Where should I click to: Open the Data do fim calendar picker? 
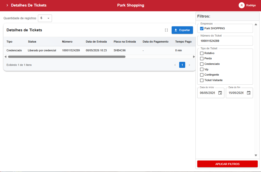point(249,93)
